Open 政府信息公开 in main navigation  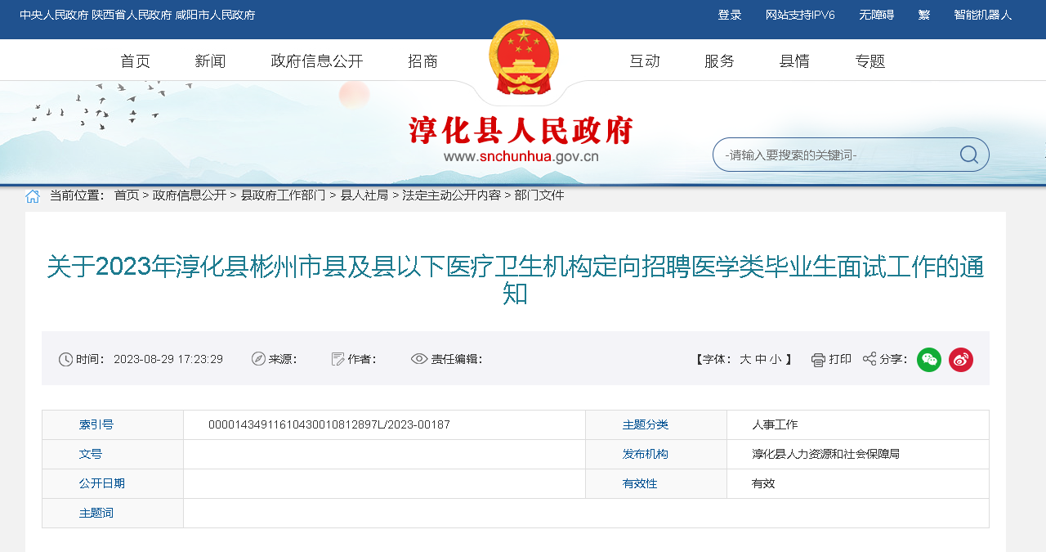pyautogui.click(x=317, y=61)
